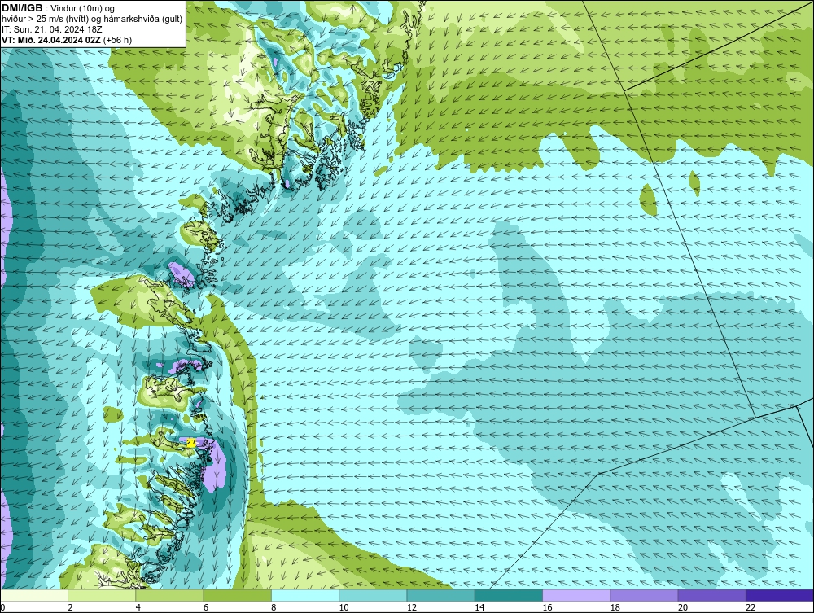Click the yellow 27 maximum gust label

tap(191, 442)
